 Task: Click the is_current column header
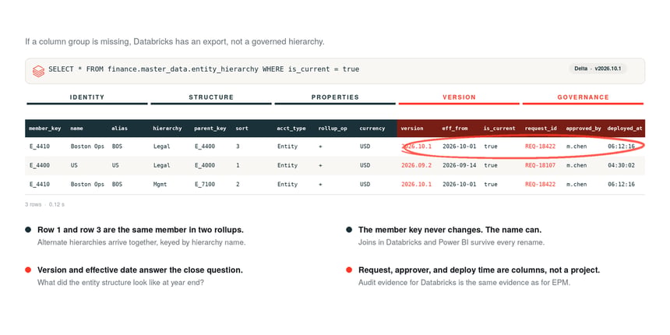pyautogui.click(x=499, y=129)
